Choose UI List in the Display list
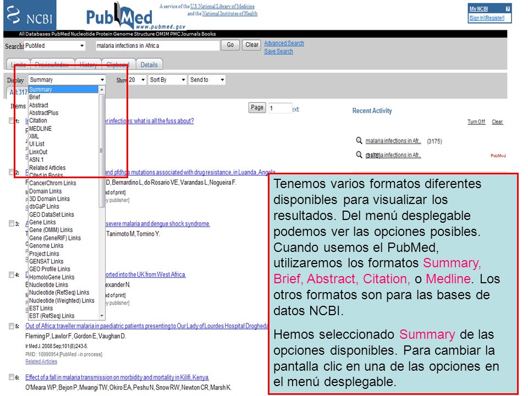 [x=63, y=144]
